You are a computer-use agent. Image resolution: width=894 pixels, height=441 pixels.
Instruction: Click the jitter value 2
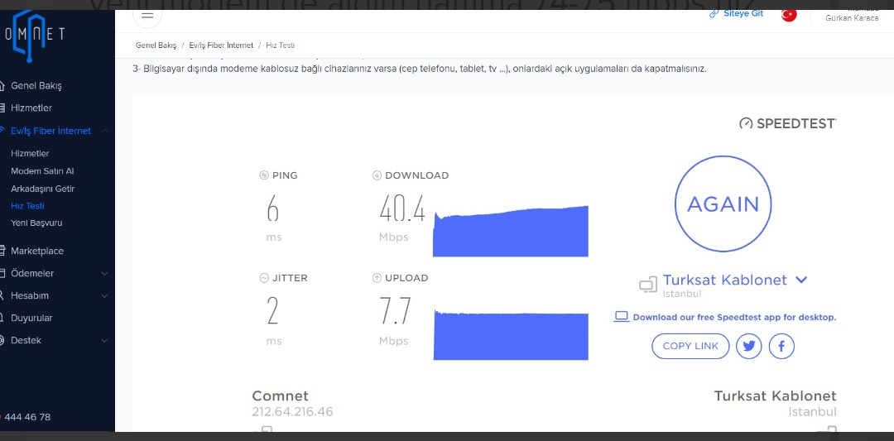[x=272, y=311]
